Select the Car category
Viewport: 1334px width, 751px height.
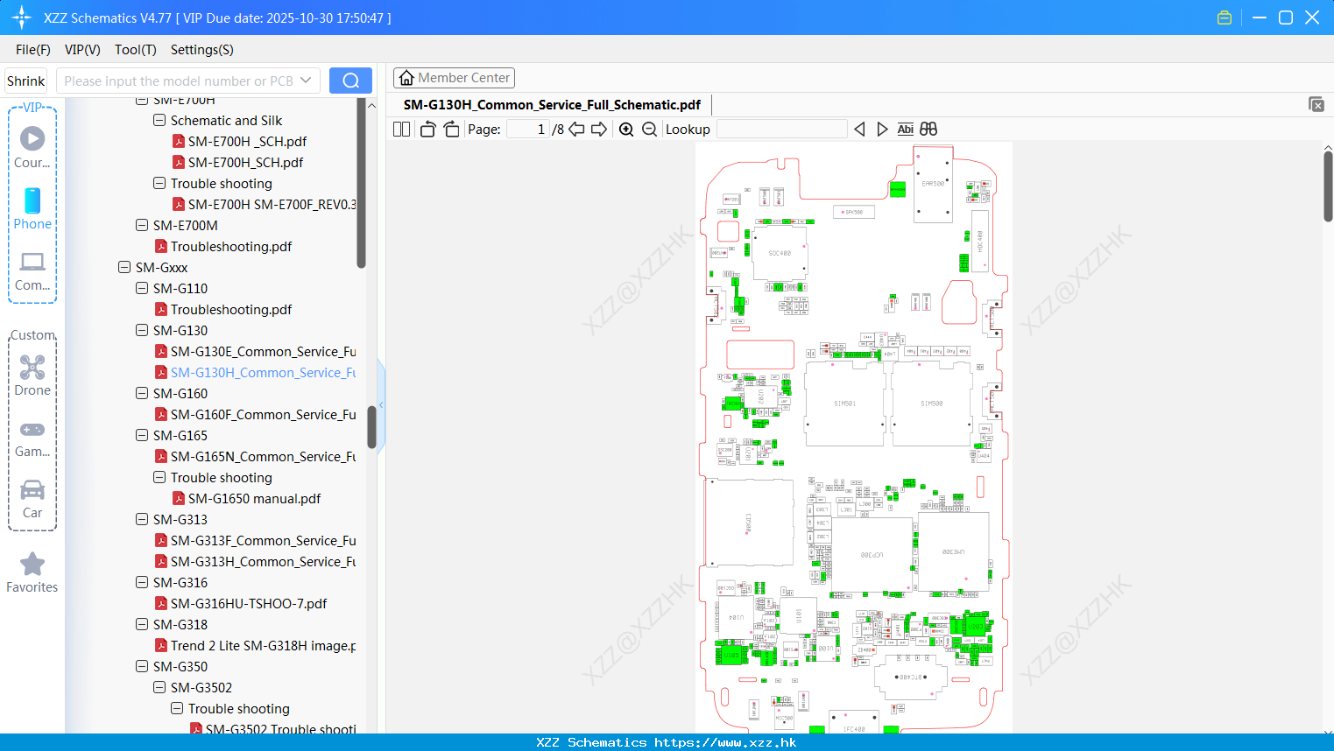pos(32,499)
